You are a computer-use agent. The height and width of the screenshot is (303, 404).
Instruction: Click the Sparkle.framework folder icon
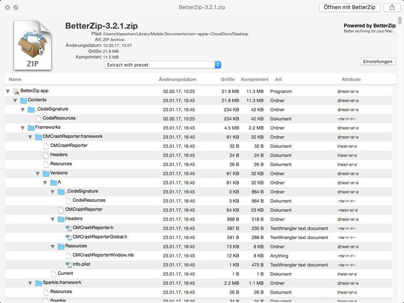(38, 283)
